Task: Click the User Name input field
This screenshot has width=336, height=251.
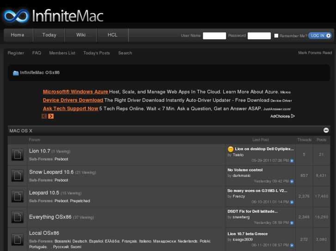Action: coord(214,35)
